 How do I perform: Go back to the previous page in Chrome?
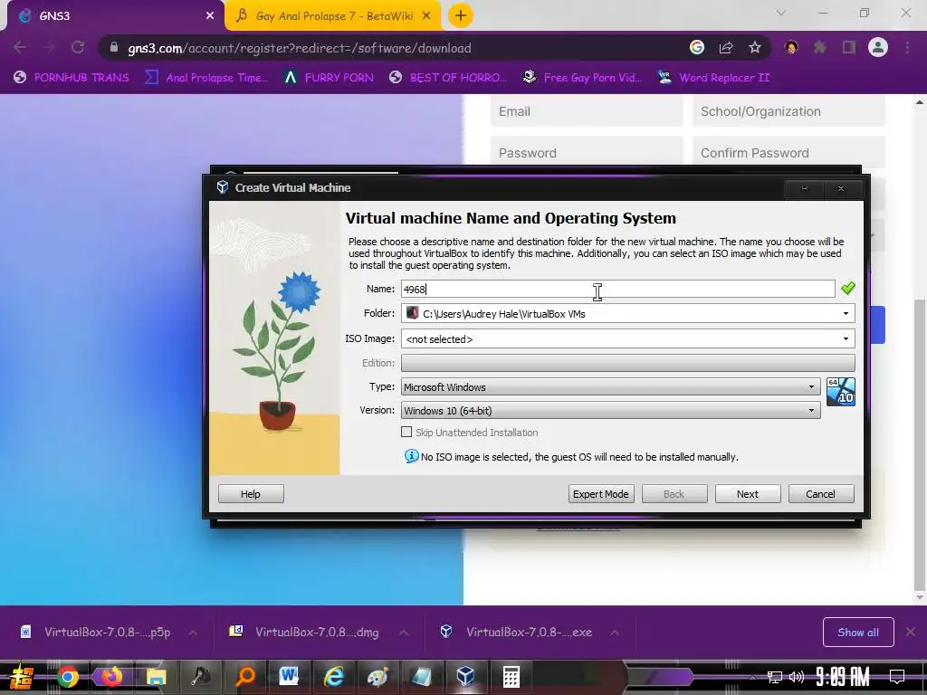tap(20, 47)
